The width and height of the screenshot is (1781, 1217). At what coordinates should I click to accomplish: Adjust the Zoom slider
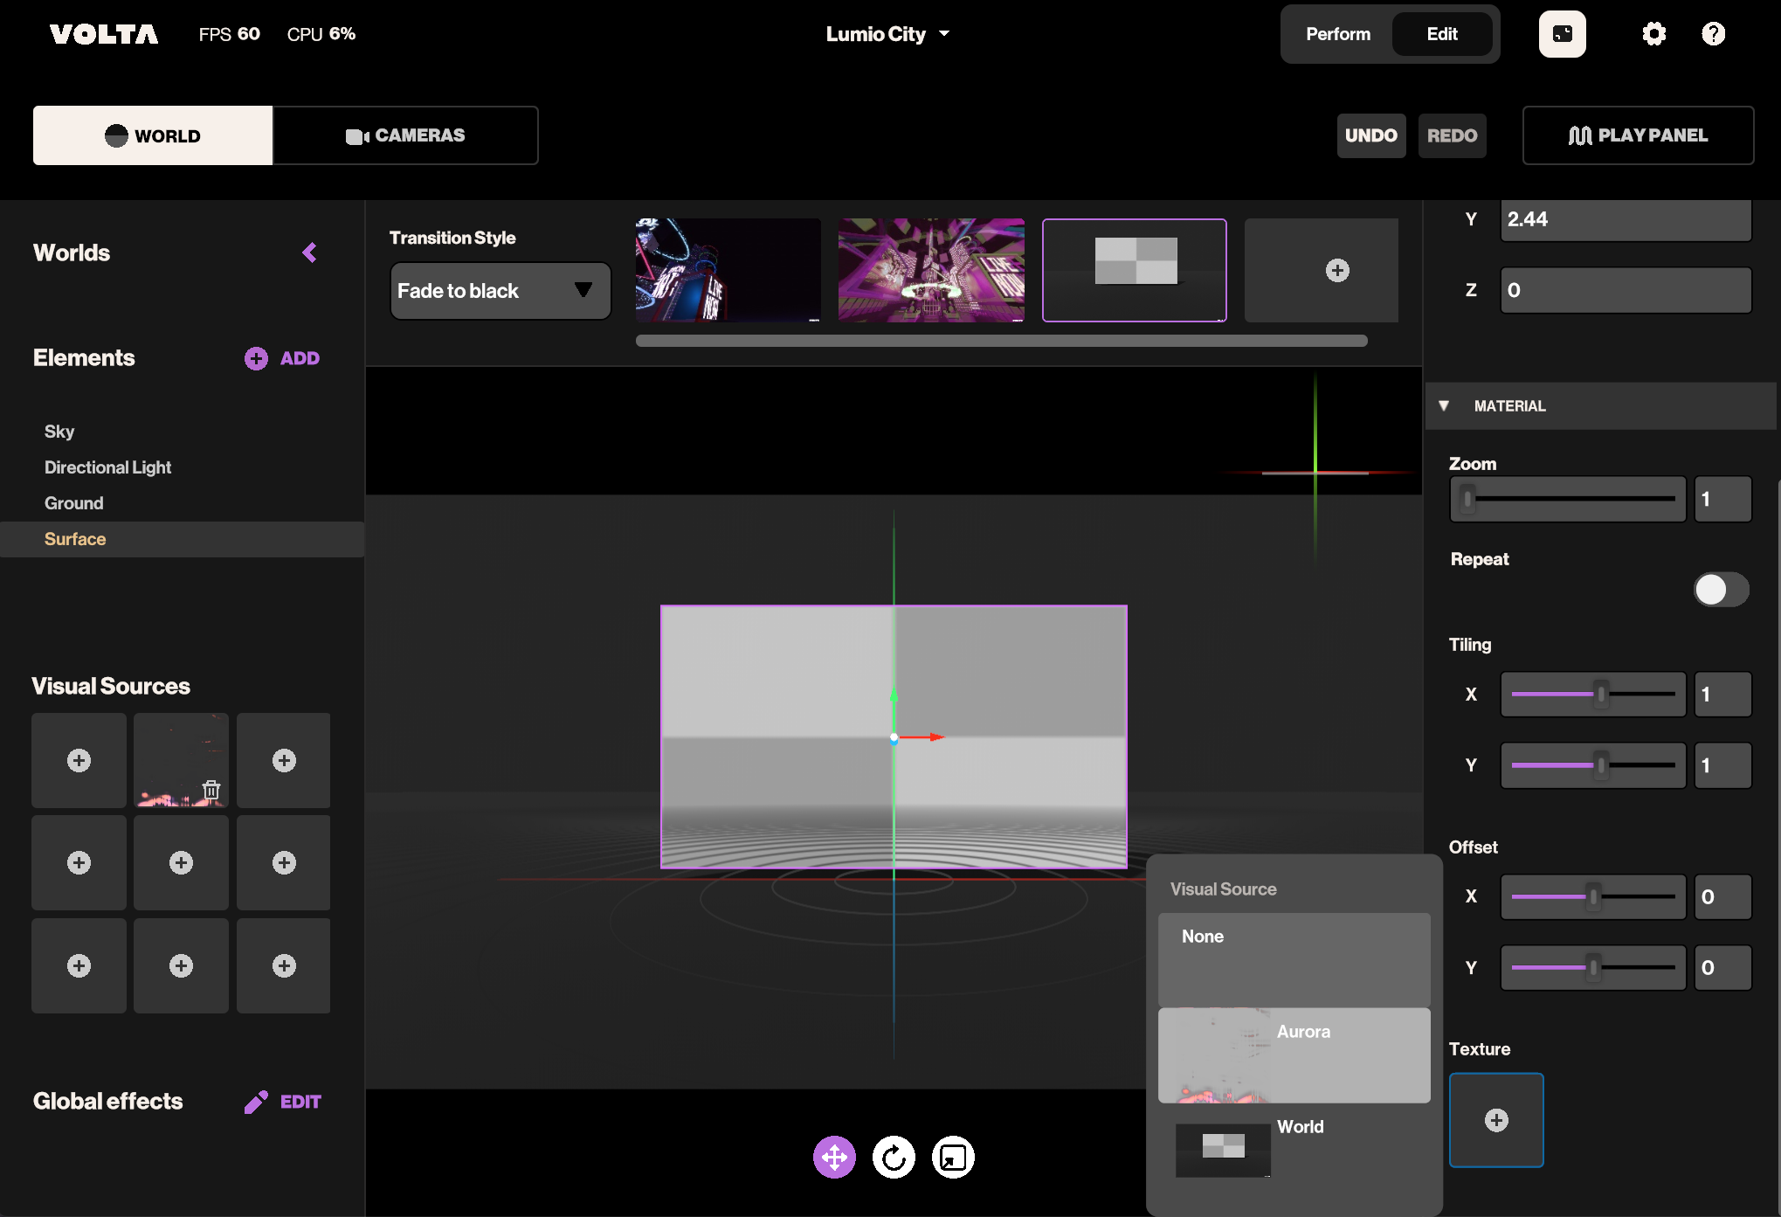[x=1568, y=499]
